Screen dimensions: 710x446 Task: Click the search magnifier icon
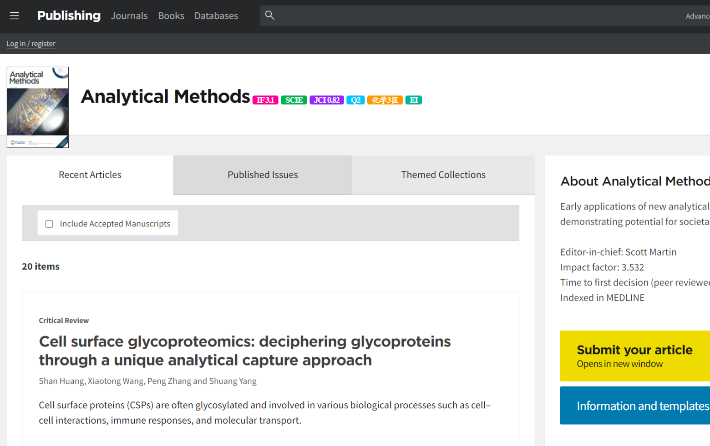[x=270, y=15]
